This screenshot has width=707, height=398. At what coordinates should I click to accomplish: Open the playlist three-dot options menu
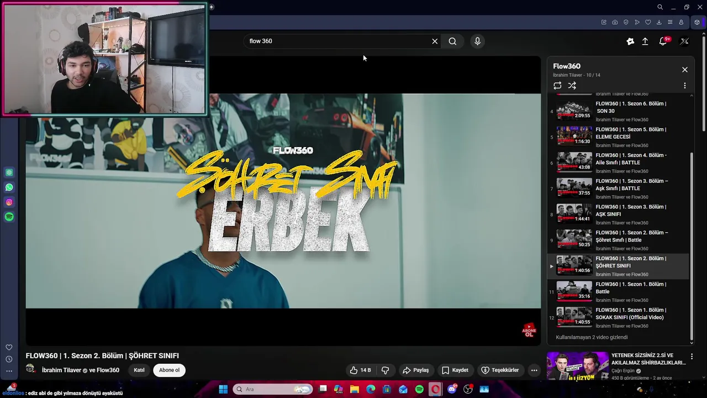[685, 86]
